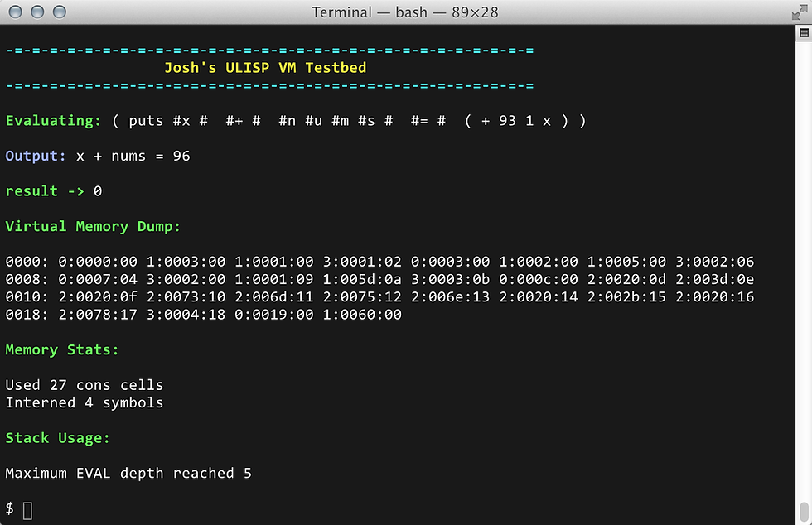Click memory cell '1:005d:0a'
The height and width of the screenshot is (525, 812).
tap(362, 280)
